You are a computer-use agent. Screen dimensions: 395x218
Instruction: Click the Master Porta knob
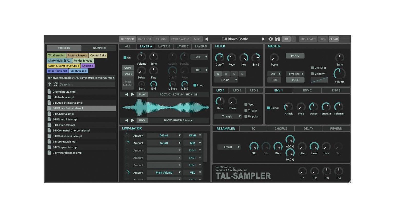pos(274,57)
